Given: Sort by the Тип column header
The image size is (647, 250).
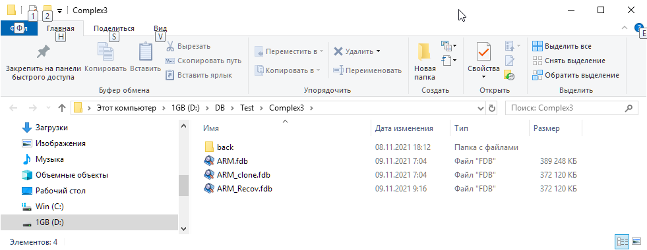Looking at the screenshot, I should coord(461,128).
